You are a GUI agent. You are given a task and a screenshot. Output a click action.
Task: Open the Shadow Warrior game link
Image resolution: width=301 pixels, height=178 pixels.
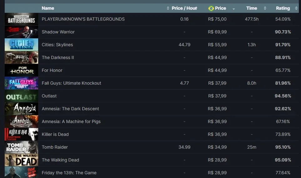click(58, 32)
